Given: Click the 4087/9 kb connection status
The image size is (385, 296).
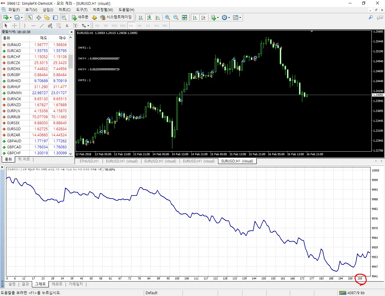Looking at the screenshot, I should pyautogui.click(x=352, y=293).
